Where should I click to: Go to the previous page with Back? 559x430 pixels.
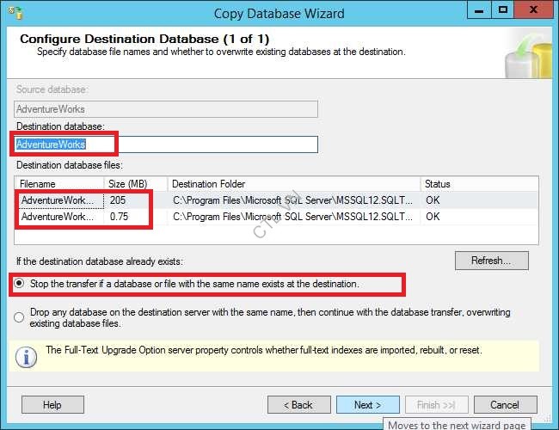(x=298, y=404)
